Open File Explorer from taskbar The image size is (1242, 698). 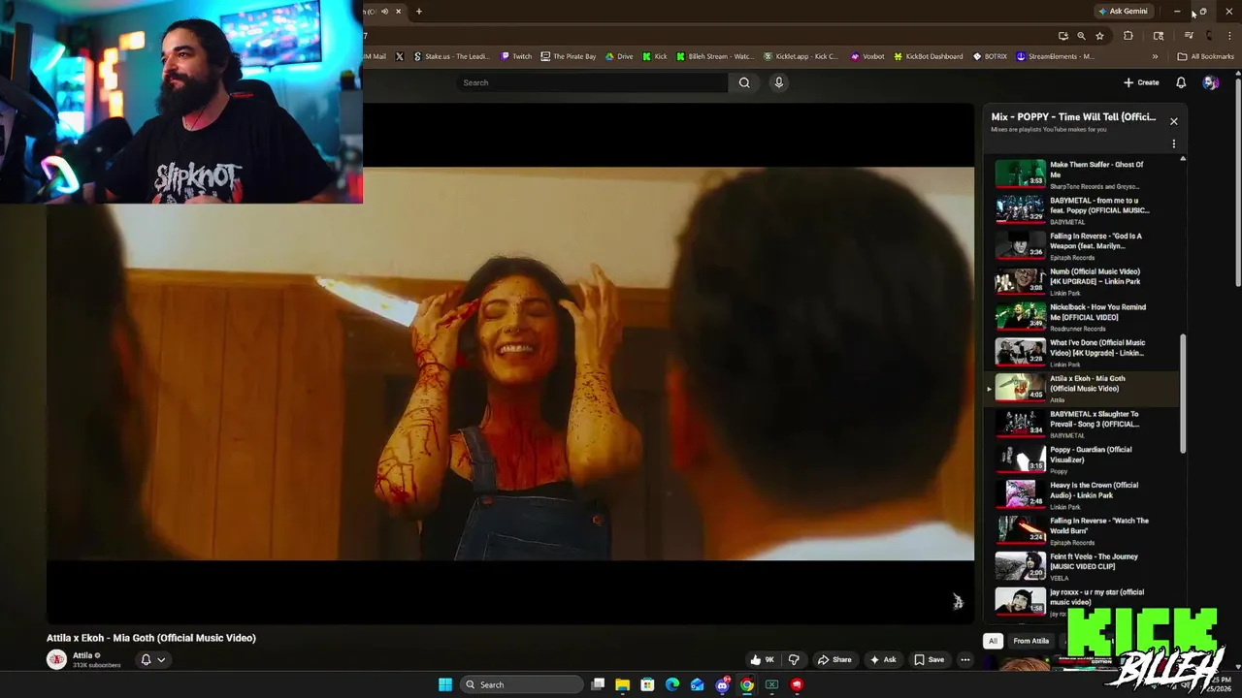coord(622,684)
